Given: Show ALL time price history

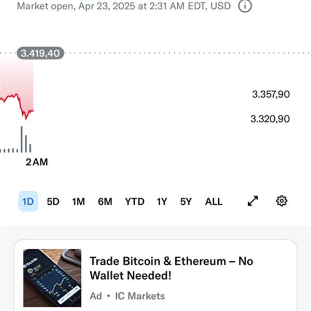Looking at the screenshot, I should click(214, 202).
